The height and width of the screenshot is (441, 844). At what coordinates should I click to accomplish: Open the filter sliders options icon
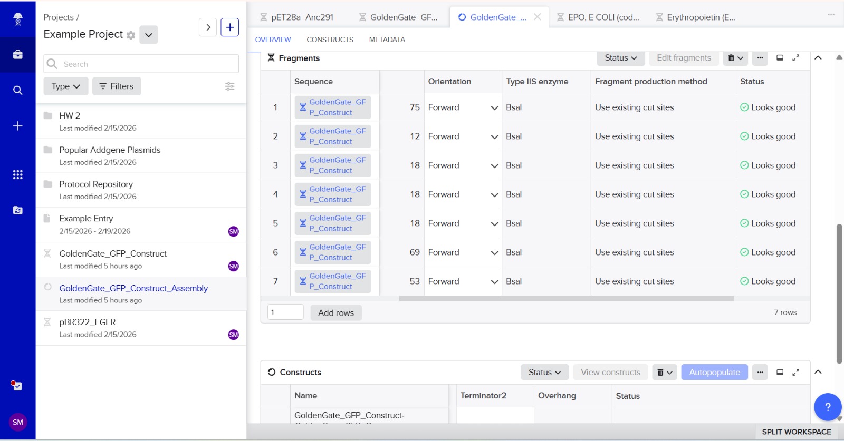click(230, 86)
